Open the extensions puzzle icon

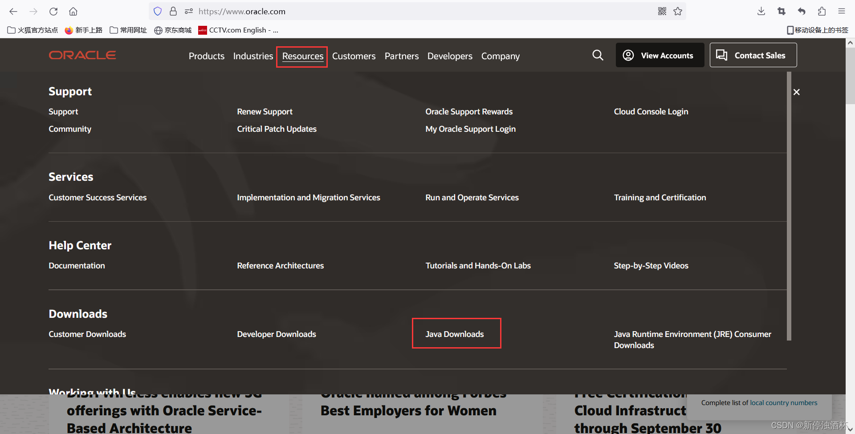point(822,12)
